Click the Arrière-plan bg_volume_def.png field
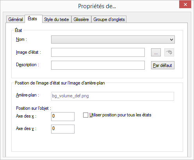The image size is (194, 160). tap(112, 96)
